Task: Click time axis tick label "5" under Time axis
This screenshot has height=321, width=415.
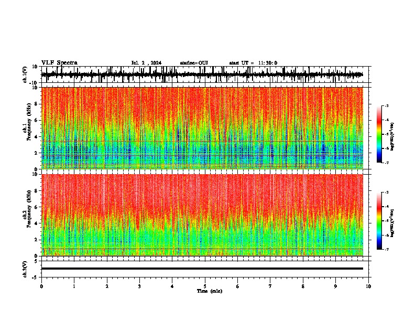Action: (x=205, y=286)
